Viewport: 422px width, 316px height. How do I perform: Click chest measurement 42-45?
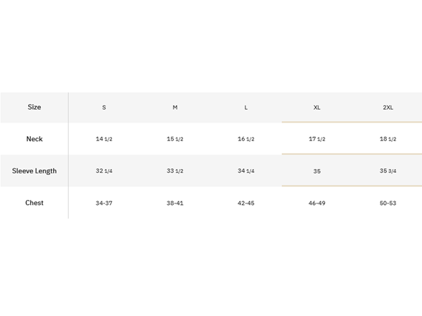point(245,204)
